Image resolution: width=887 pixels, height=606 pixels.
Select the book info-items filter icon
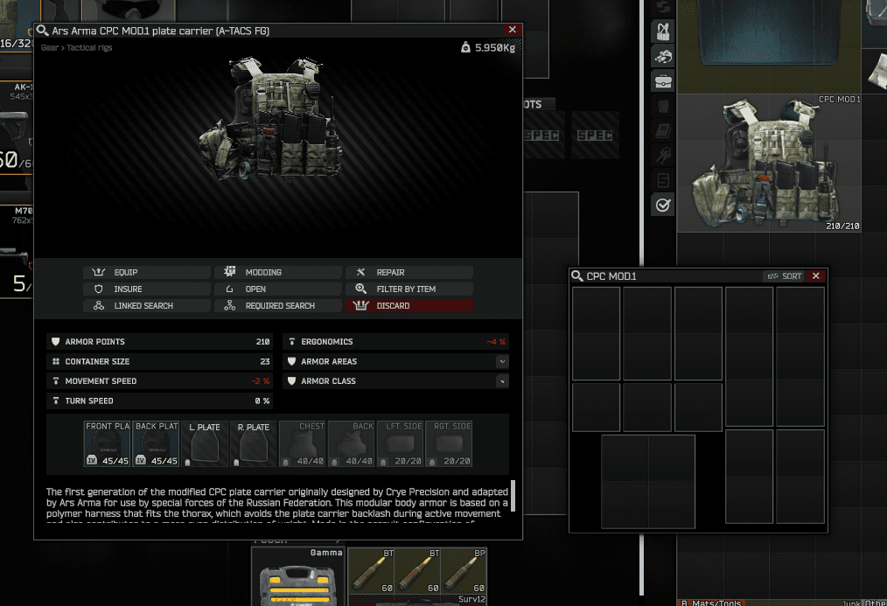coord(663,130)
